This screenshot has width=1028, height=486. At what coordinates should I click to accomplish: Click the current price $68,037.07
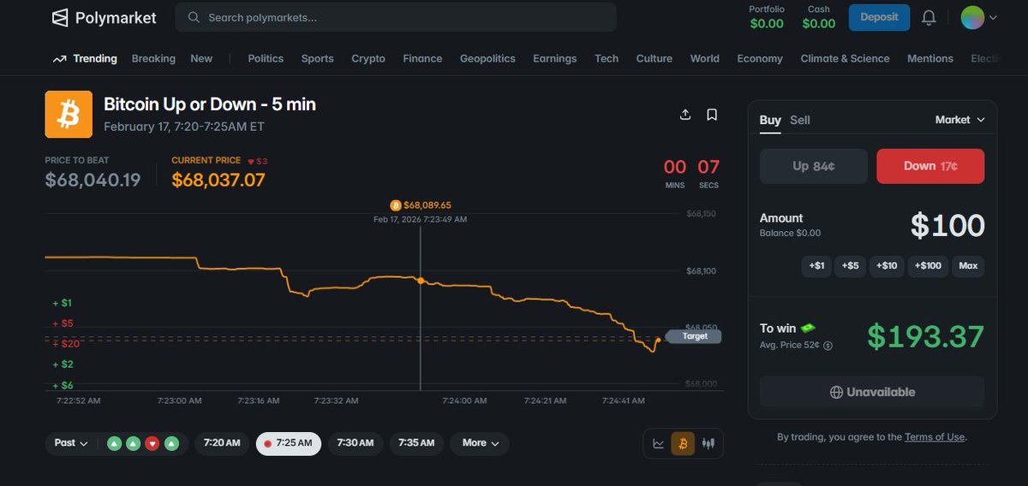218,180
